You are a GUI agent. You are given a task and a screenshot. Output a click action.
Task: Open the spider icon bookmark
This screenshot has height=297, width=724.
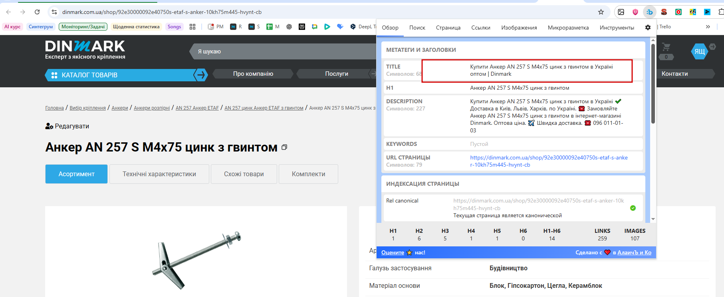(302, 27)
